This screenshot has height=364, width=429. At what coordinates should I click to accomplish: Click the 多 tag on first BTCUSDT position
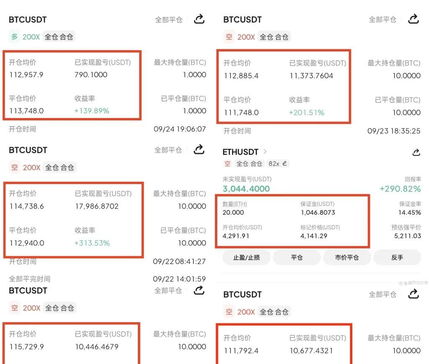pyautogui.click(x=15, y=37)
